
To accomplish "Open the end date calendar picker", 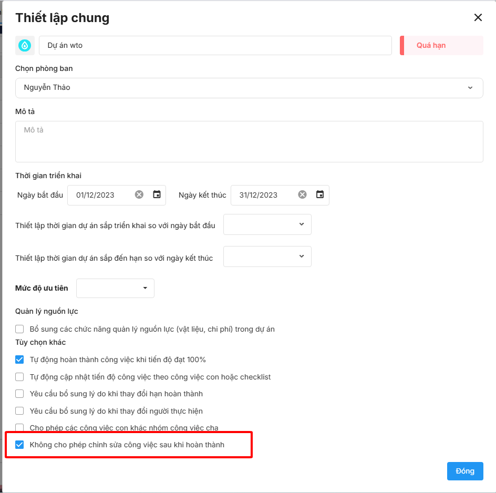I will pos(320,194).
